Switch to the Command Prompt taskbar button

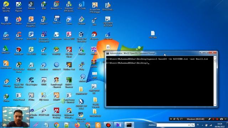click(129, 125)
